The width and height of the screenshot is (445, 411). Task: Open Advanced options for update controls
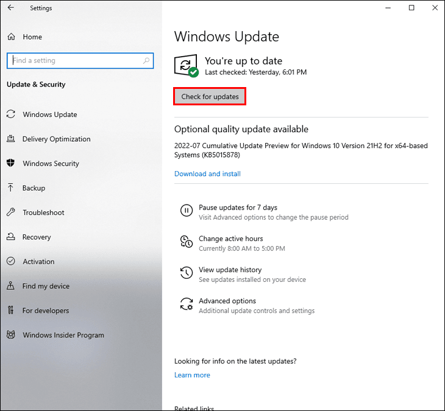[x=227, y=301]
